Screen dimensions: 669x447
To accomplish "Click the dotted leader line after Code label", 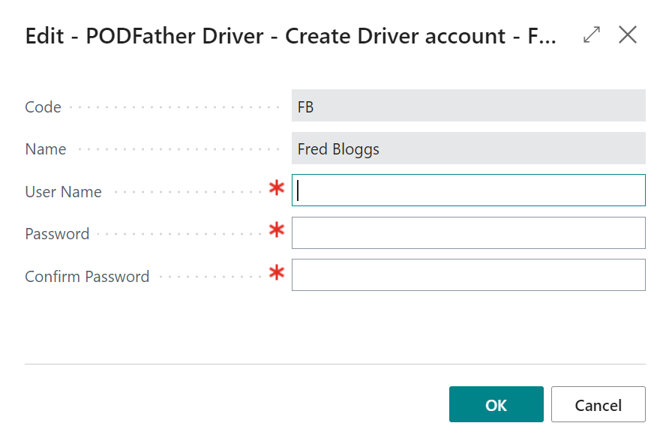I will click(174, 107).
